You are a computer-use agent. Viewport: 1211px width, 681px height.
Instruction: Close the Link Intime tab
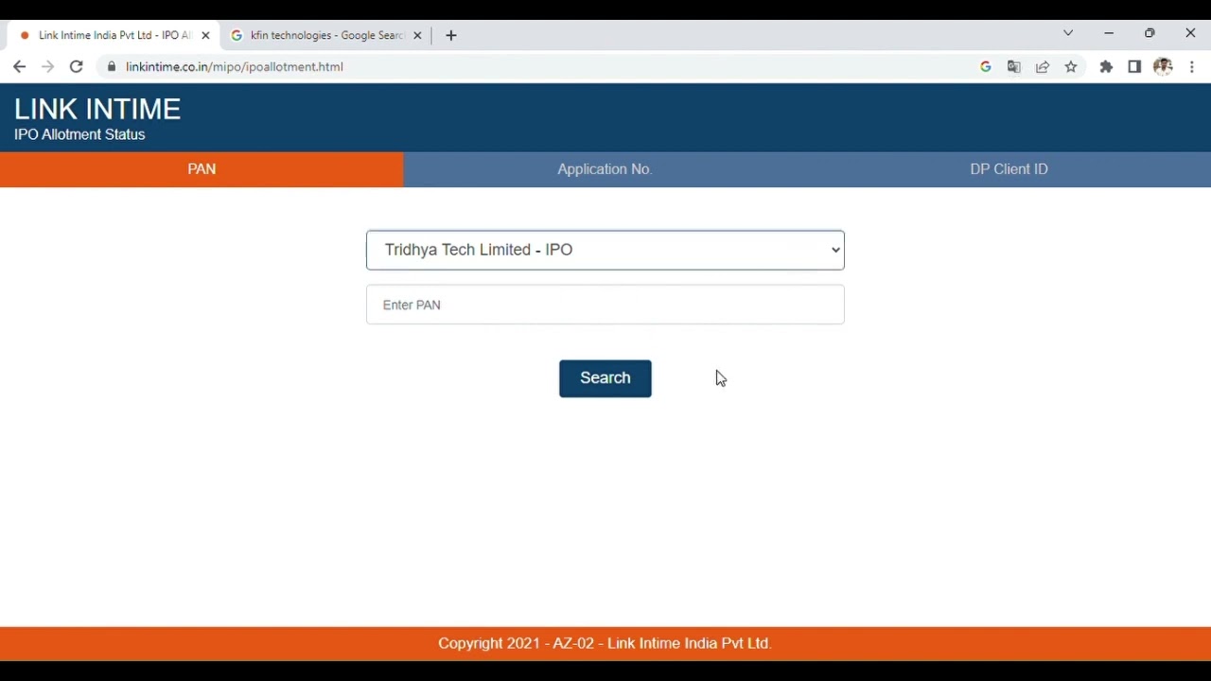click(x=205, y=36)
